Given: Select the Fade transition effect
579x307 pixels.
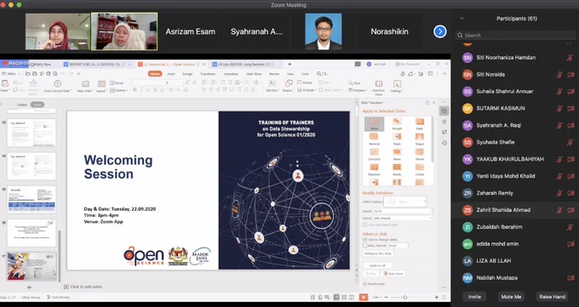Looking at the screenshot, I should tap(420, 123).
